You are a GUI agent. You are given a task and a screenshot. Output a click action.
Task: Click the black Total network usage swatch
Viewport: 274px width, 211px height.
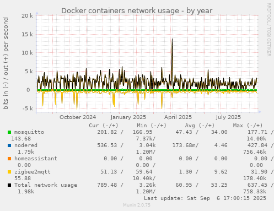coord(9,185)
